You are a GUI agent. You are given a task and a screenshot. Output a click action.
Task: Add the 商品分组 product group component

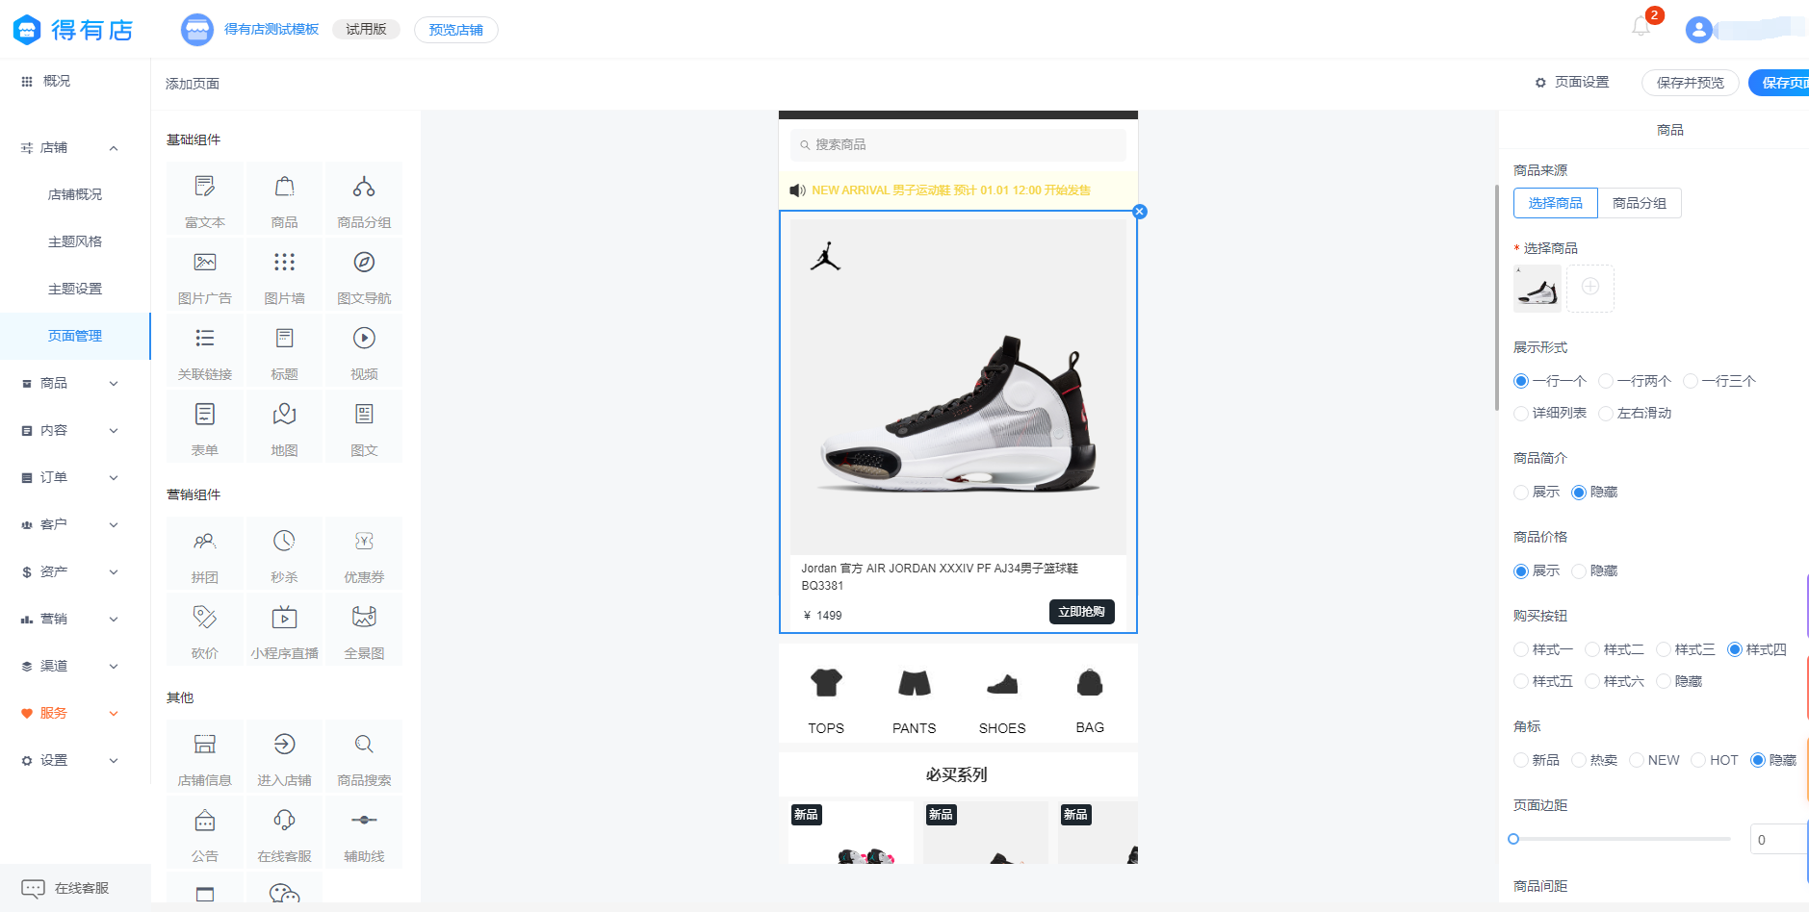point(364,199)
